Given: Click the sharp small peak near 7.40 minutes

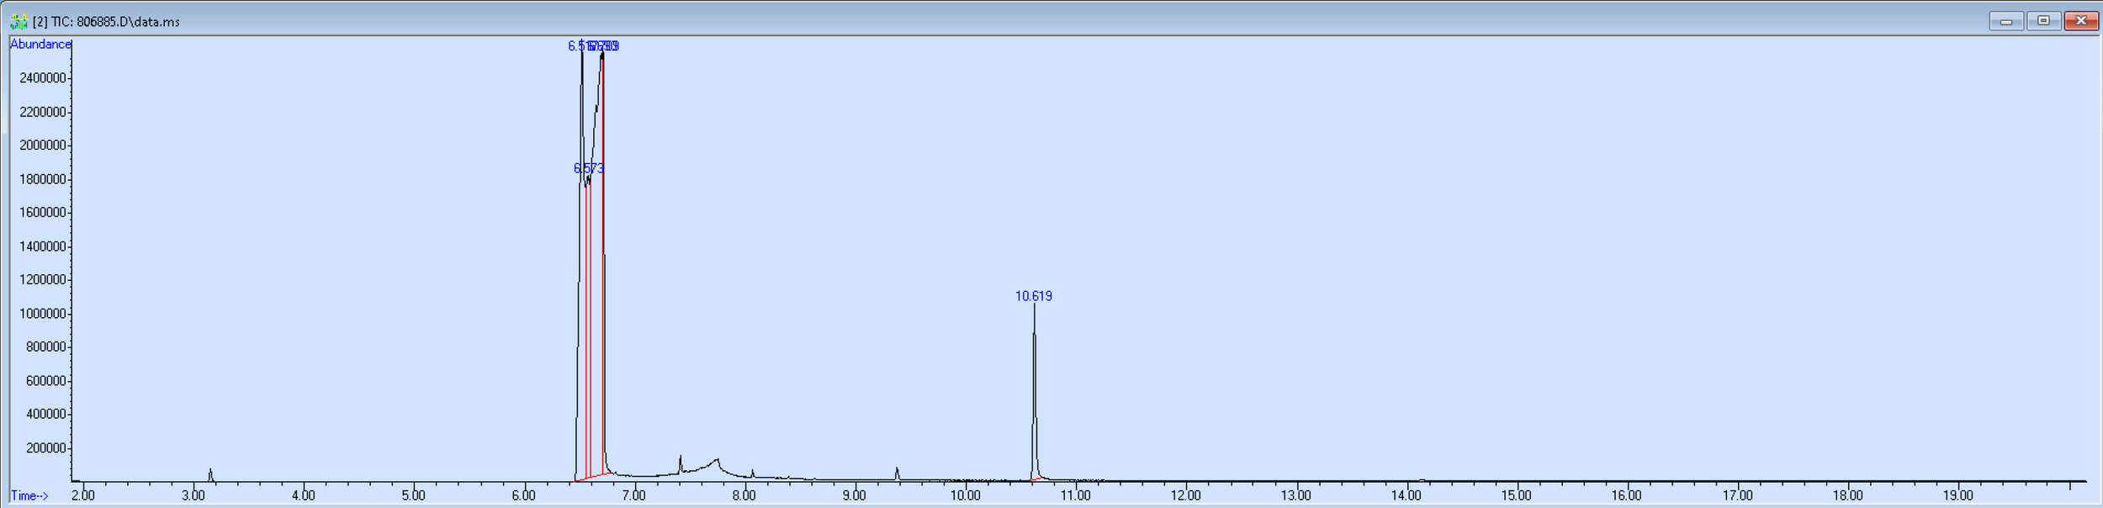Looking at the screenshot, I should (680, 463).
